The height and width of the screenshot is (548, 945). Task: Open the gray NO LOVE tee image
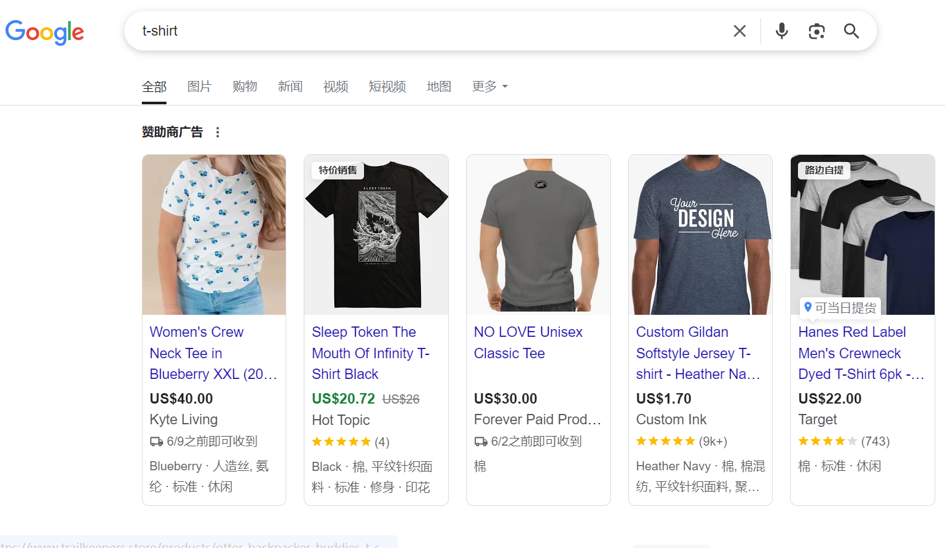pyautogui.click(x=538, y=234)
